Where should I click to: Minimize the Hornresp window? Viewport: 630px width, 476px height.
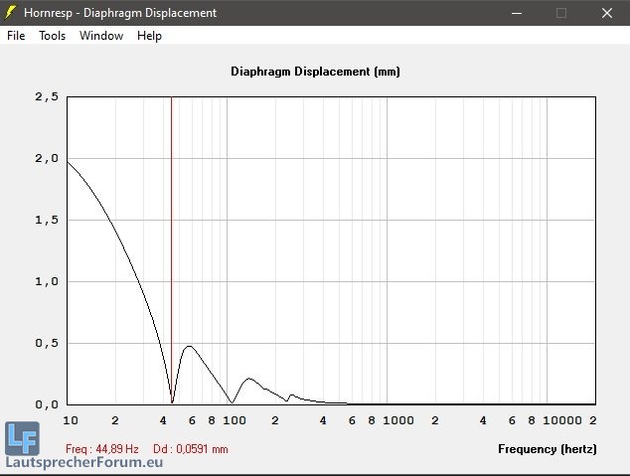(x=516, y=13)
